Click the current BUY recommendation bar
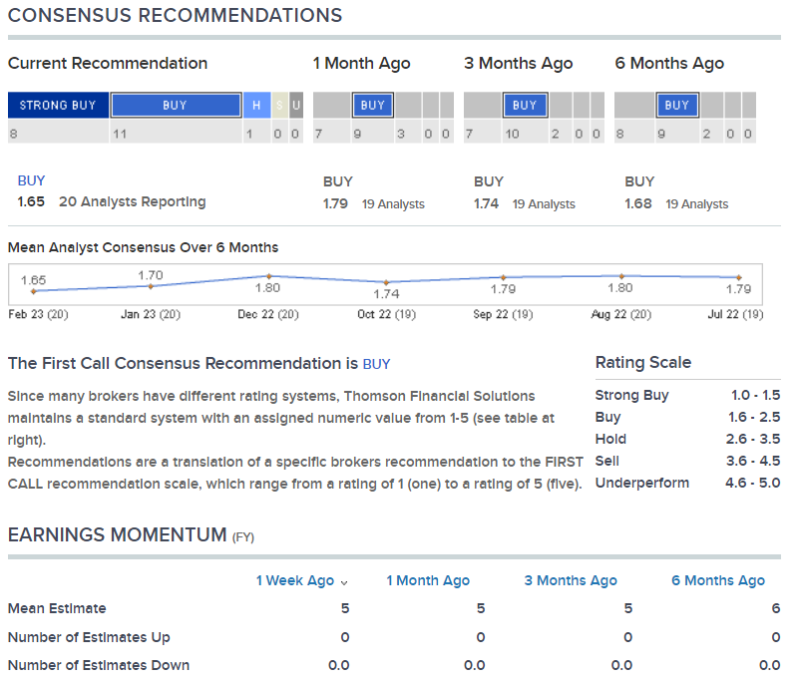The width and height of the screenshot is (801, 682). pyautogui.click(x=176, y=106)
